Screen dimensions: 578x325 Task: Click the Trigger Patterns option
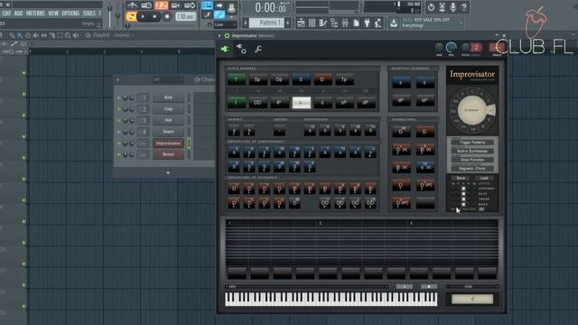tap(472, 143)
